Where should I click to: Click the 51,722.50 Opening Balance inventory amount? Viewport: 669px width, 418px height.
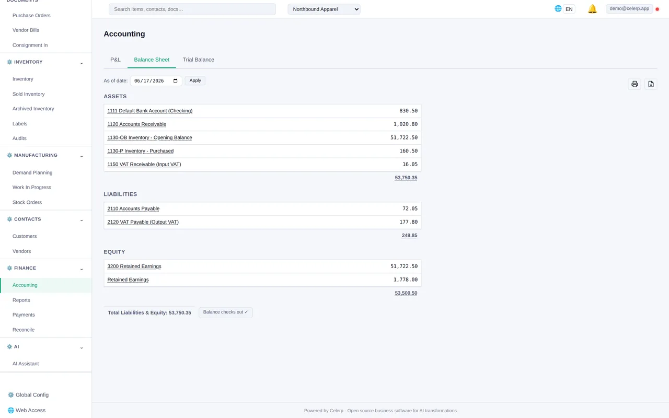click(x=404, y=137)
